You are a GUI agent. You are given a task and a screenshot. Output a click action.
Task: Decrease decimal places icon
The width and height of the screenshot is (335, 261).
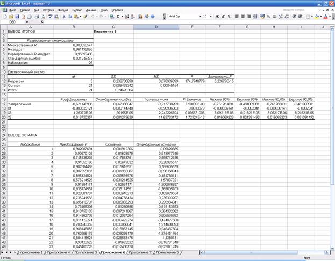pyautogui.click(x=287, y=17)
